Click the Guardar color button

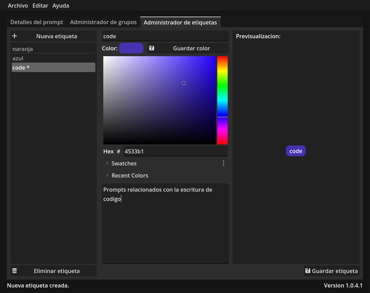(x=188, y=48)
